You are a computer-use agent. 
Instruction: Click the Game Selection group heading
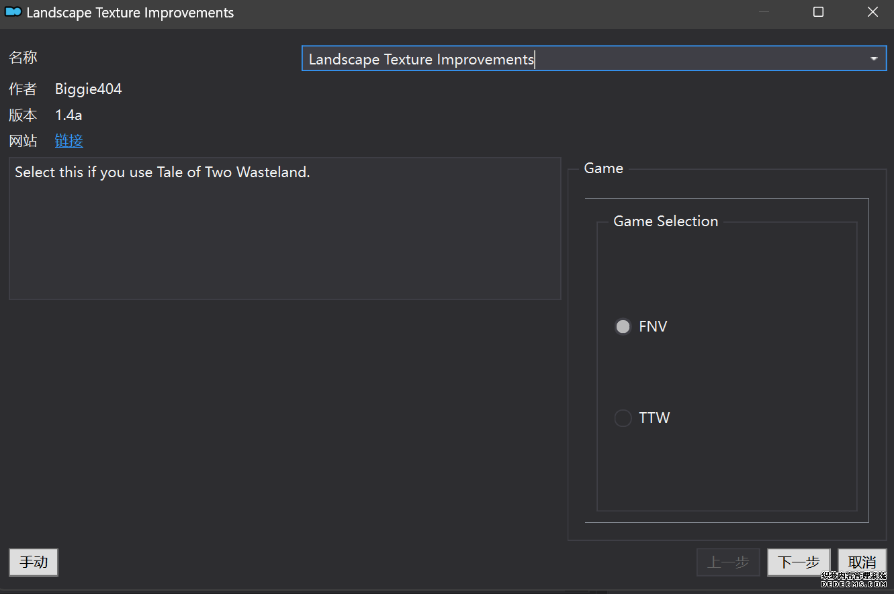point(666,221)
